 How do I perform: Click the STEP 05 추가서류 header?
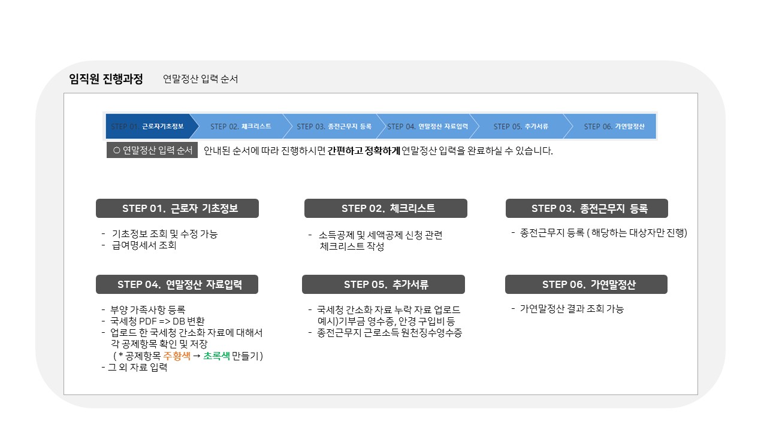click(384, 284)
